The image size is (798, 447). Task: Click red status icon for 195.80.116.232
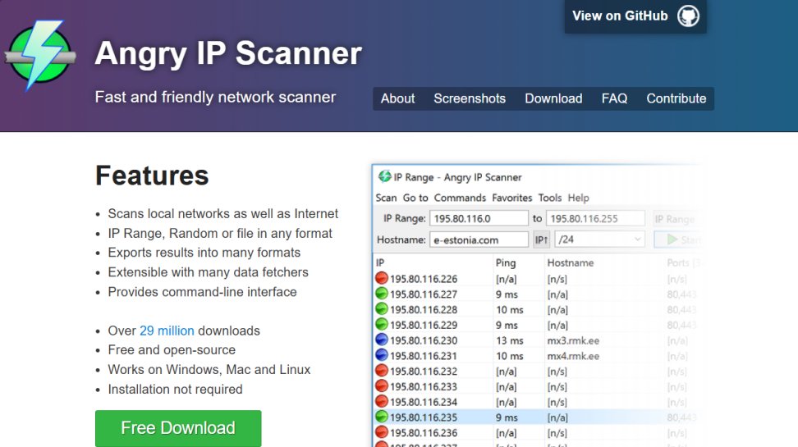pyautogui.click(x=382, y=370)
